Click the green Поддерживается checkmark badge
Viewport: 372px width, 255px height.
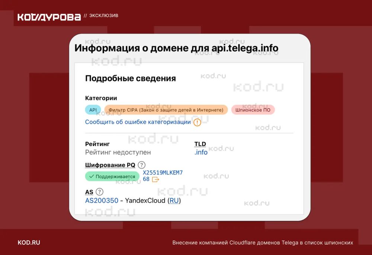(112, 176)
